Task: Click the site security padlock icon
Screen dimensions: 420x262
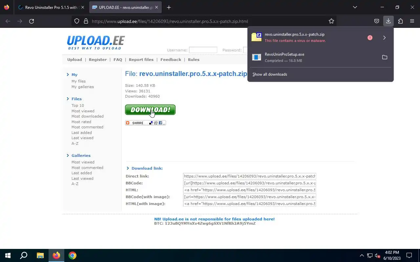Action: tap(86, 21)
